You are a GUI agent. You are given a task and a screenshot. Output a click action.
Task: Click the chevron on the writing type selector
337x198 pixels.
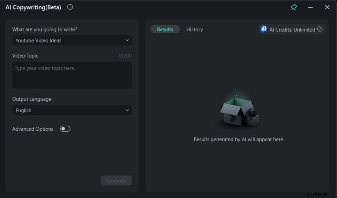(x=127, y=40)
